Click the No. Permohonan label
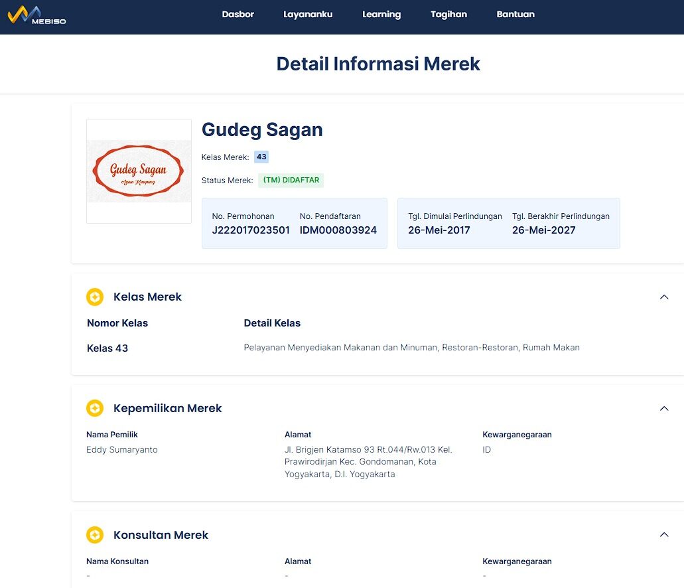The width and height of the screenshot is (684, 588). click(243, 216)
